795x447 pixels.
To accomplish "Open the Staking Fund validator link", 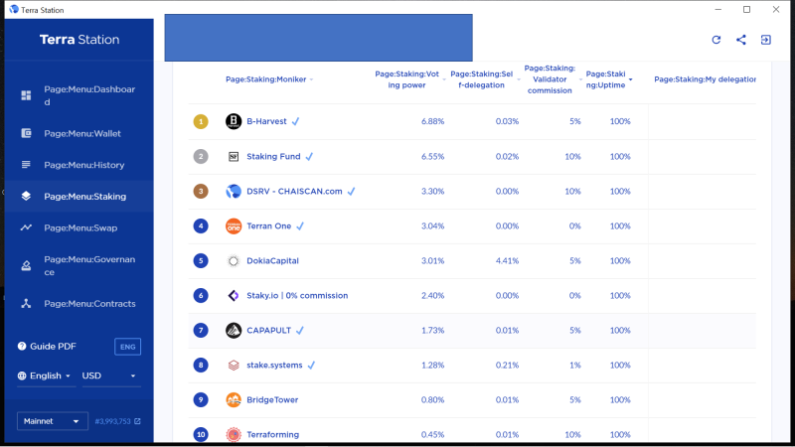I will 273,156.
